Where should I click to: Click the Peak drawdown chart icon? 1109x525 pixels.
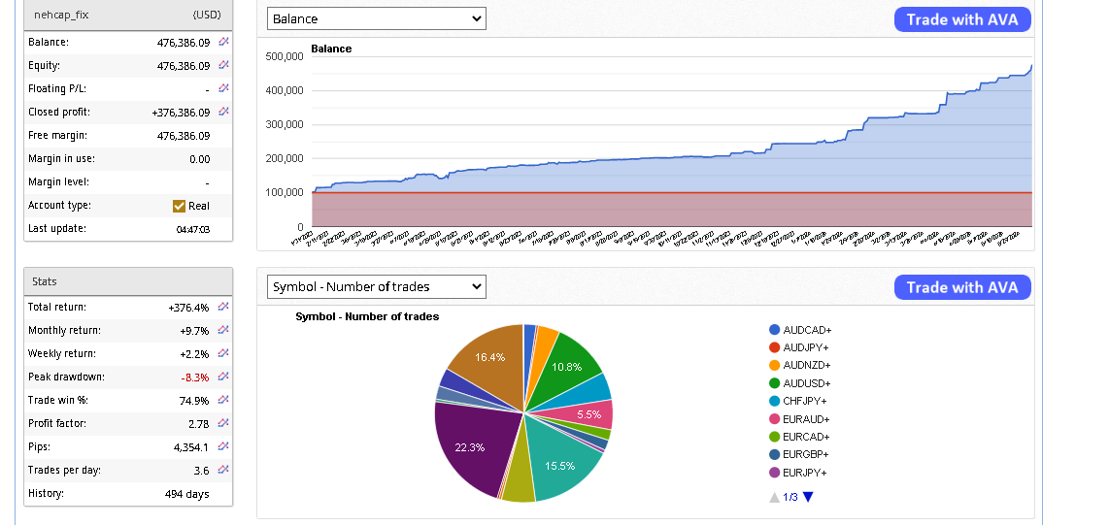pos(223,377)
